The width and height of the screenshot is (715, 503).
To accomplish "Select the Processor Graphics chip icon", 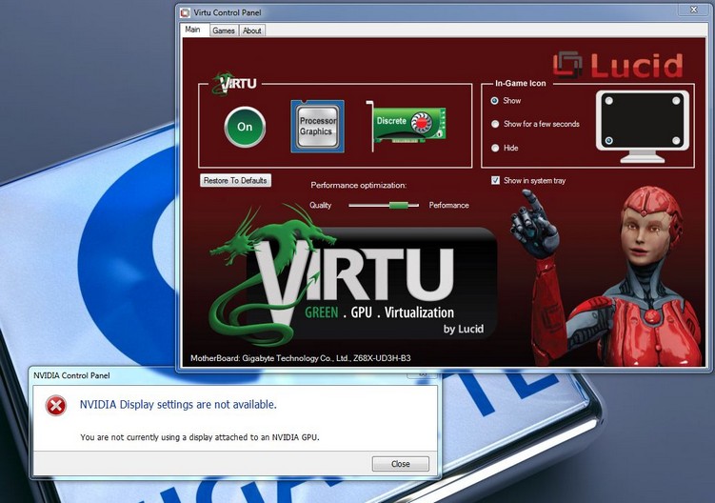I will point(317,127).
